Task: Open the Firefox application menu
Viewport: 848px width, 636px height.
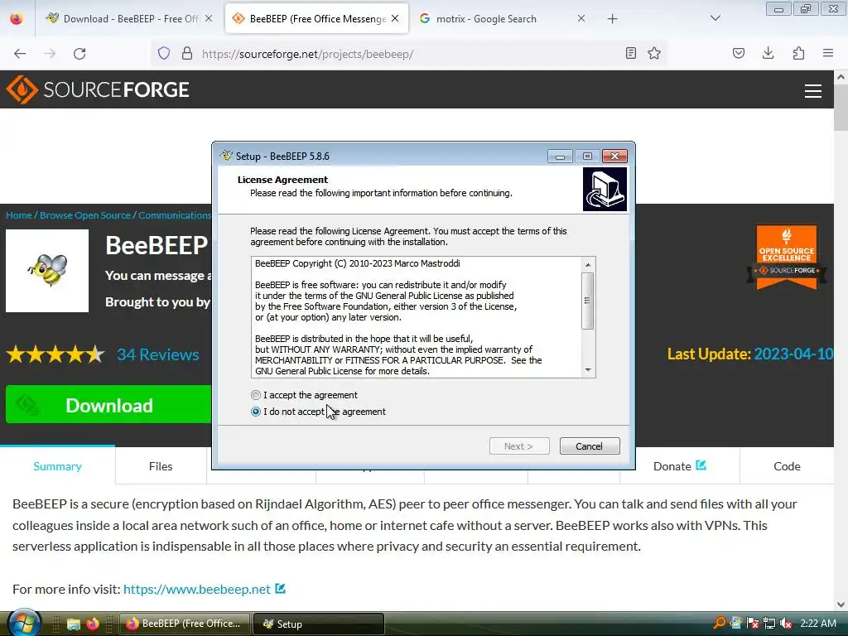Action: point(828,53)
